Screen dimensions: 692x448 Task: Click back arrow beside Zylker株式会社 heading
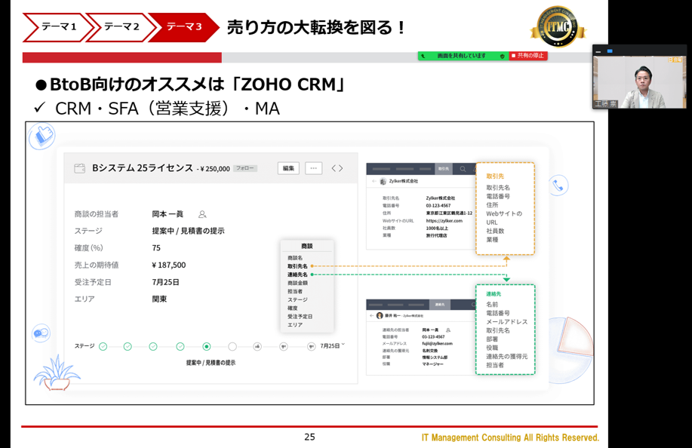click(374, 181)
